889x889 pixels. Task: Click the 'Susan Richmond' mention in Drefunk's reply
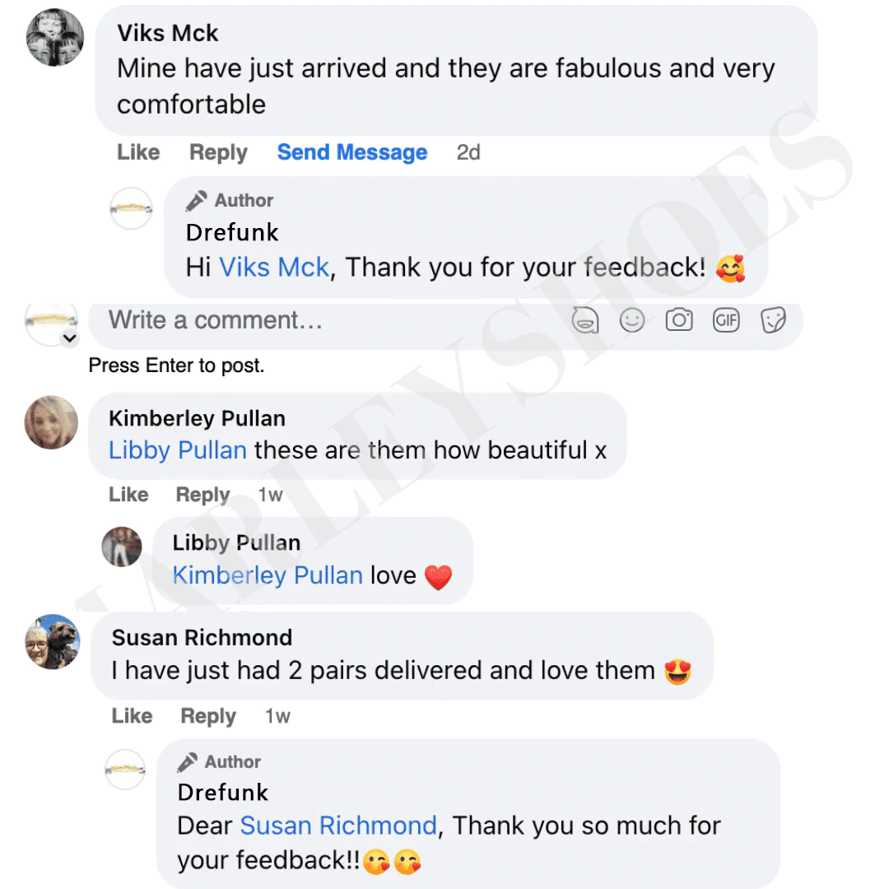[338, 826]
